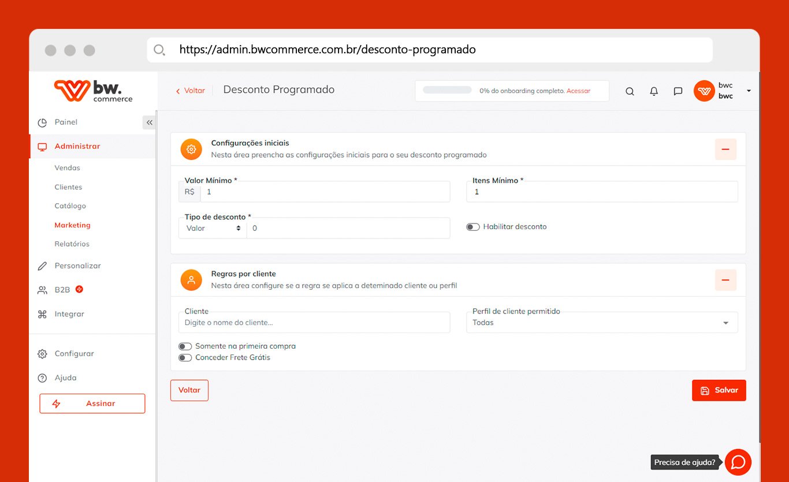789x482 pixels.
Task: Click the browser address bar URL
Action: point(327,50)
